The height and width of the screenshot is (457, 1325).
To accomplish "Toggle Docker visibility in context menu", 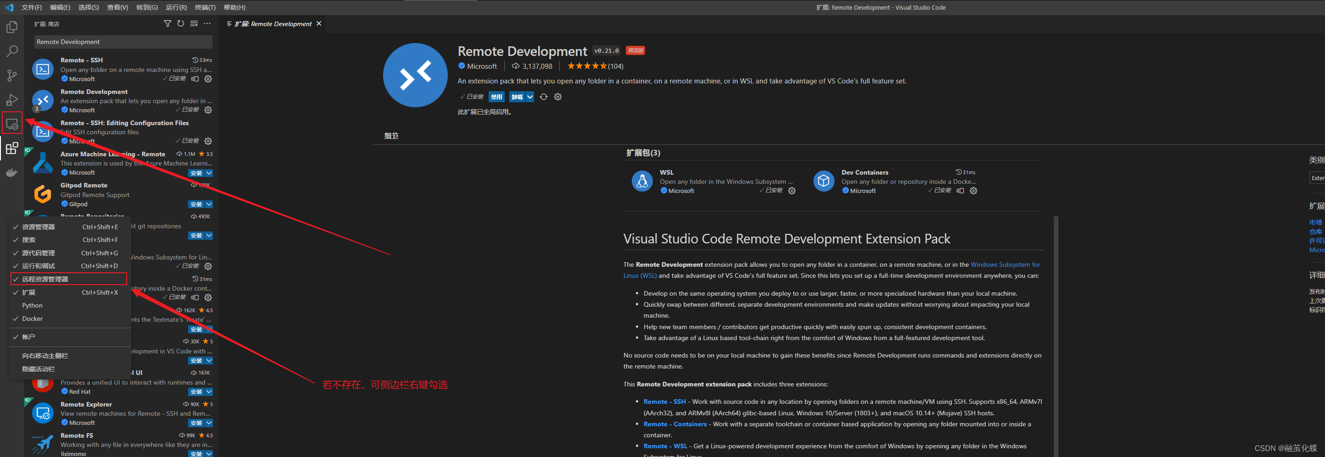I will click(70, 319).
